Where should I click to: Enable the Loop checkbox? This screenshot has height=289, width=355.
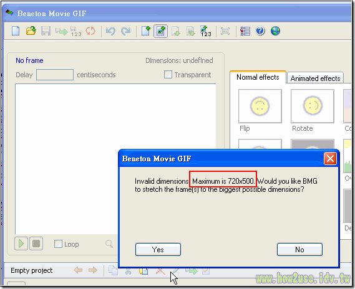pyautogui.click(x=58, y=244)
